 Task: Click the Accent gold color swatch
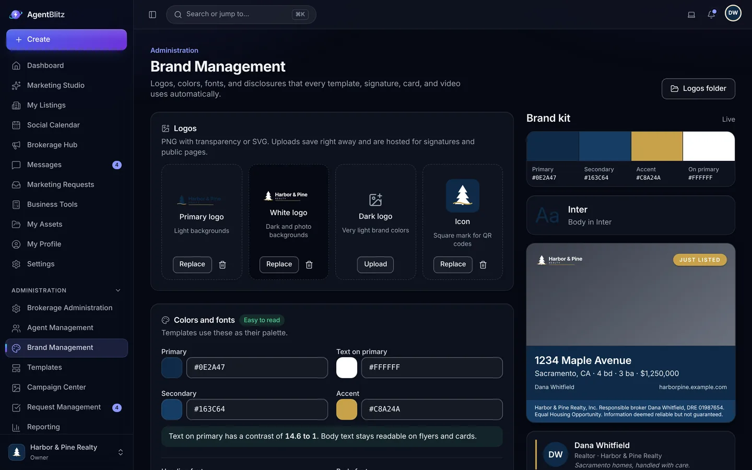[347, 409]
